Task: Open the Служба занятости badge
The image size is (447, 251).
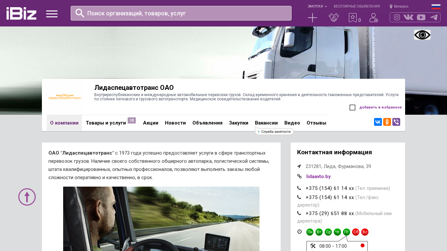Action: tap(274, 131)
